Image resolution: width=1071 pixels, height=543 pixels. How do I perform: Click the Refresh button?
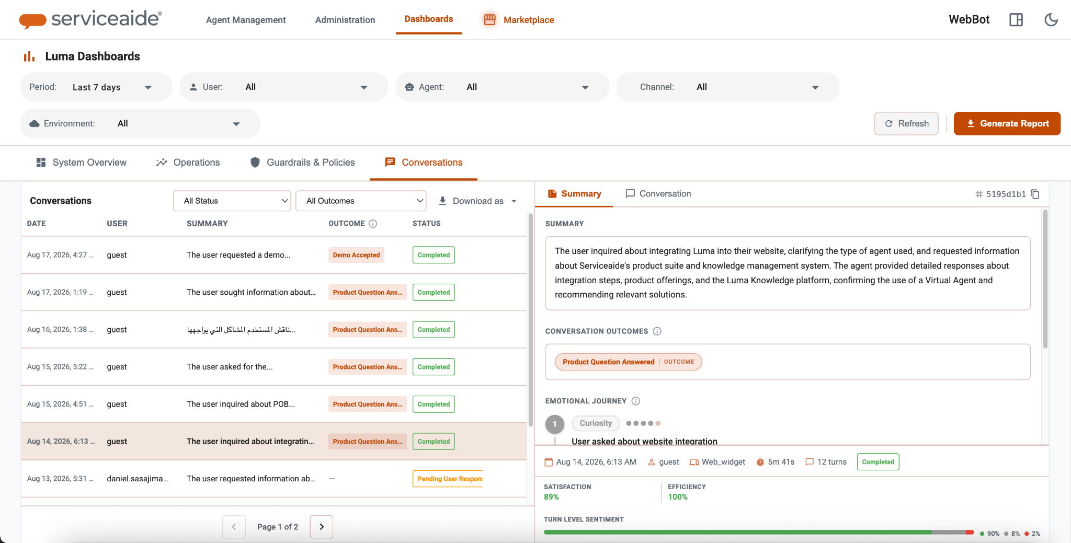click(x=906, y=124)
